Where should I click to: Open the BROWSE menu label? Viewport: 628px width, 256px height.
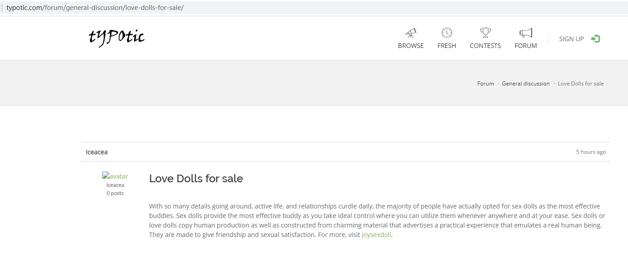point(411,46)
